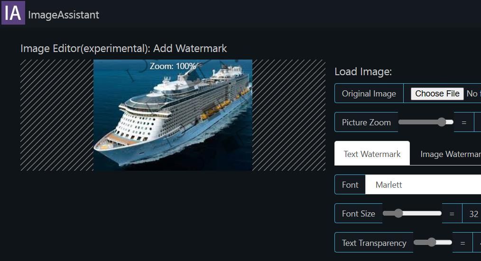Open the ImageAssistant home title
The image size is (481, 261).
pyautogui.click(x=64, y=15)
